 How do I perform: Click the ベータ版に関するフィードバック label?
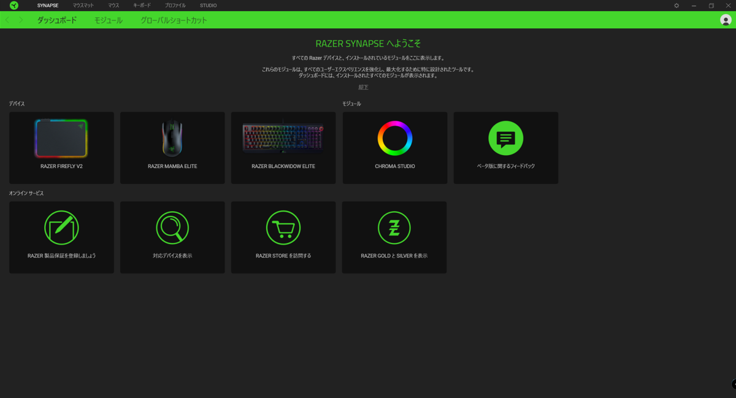(506, 166)
